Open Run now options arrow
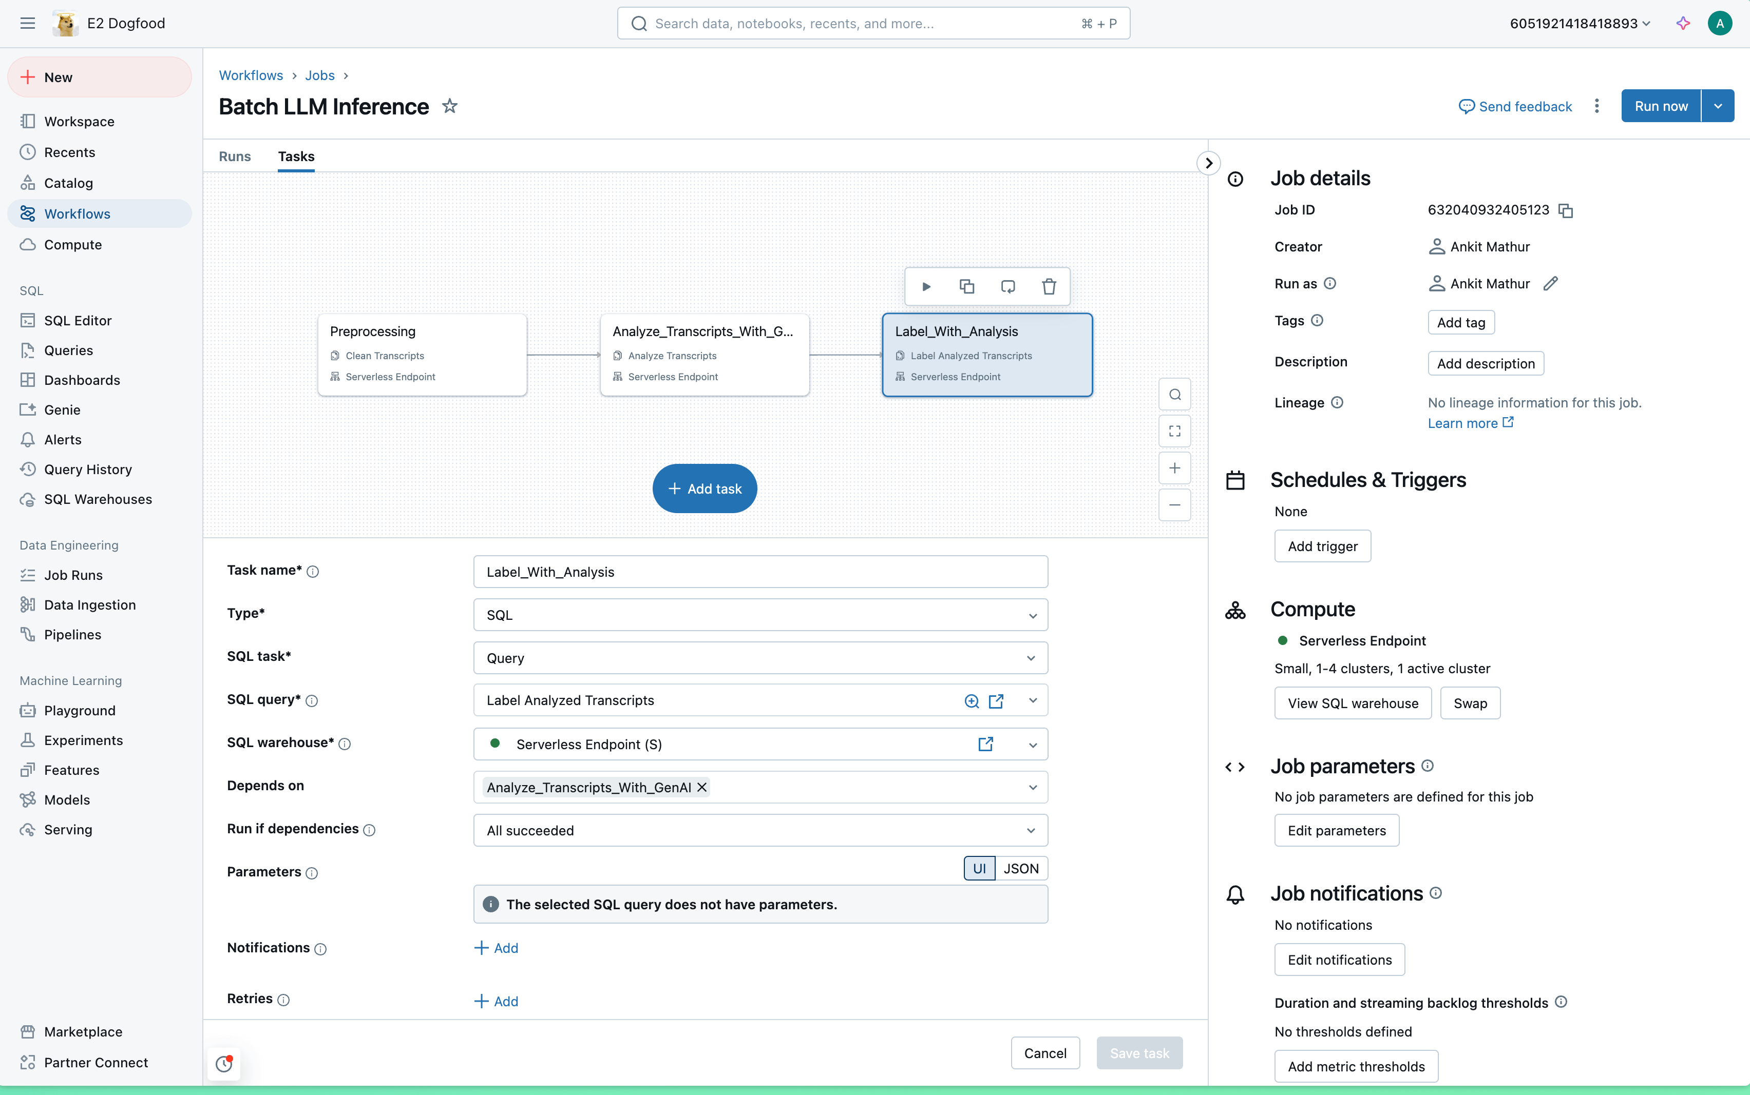The width and height of the screenshot is (1750, 1095). tap(1717, 106)
